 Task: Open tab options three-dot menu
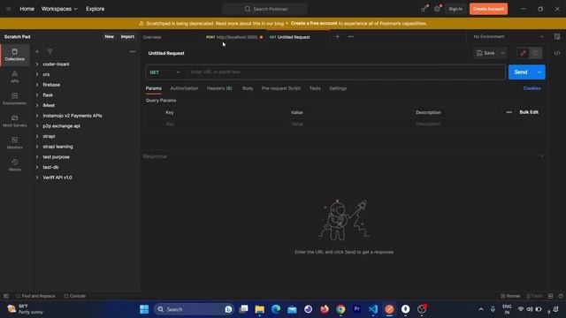click(x=350, y=37)
